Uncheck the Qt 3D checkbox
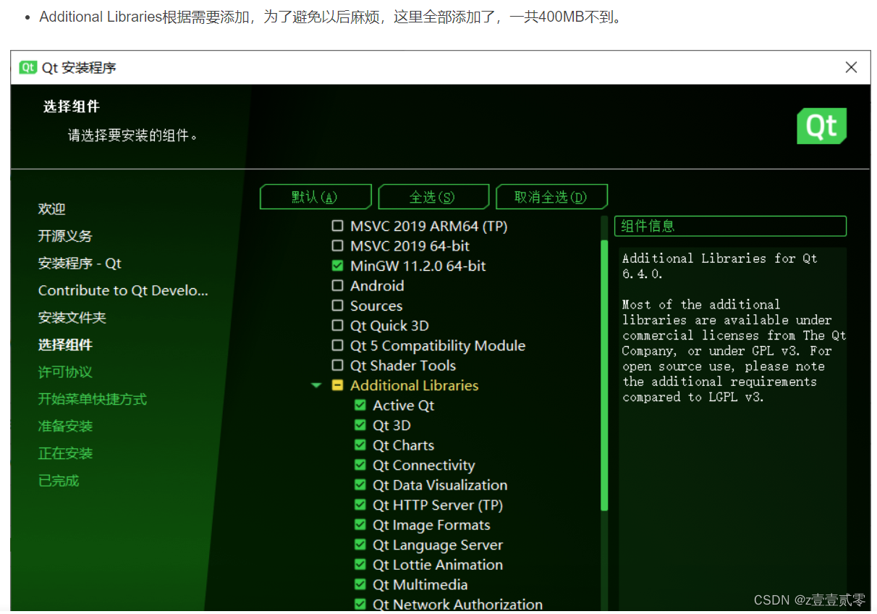Viewport: 877px width, 614px height. [360, 425]
